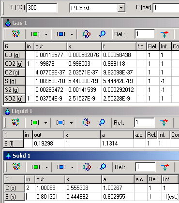Click the IO cycle icon in Solid 1 toolbar
The width and height of the screenshot is (179, 203).
click(87, 167)
